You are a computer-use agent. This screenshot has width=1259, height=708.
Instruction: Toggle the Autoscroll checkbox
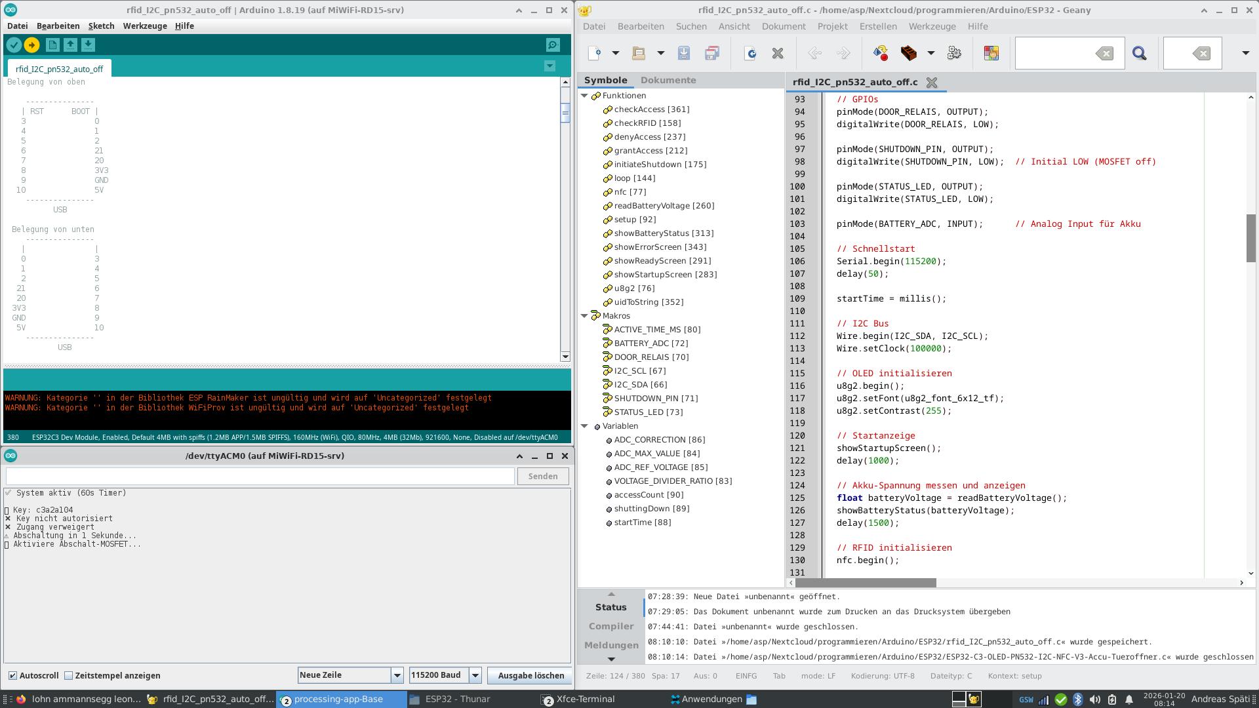(12, 676)
